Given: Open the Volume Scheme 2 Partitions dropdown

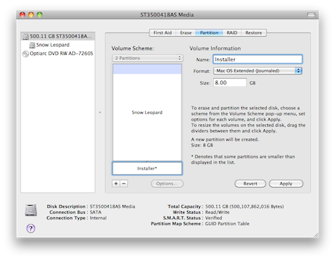Looking at the screenshot, I should 147,58.
